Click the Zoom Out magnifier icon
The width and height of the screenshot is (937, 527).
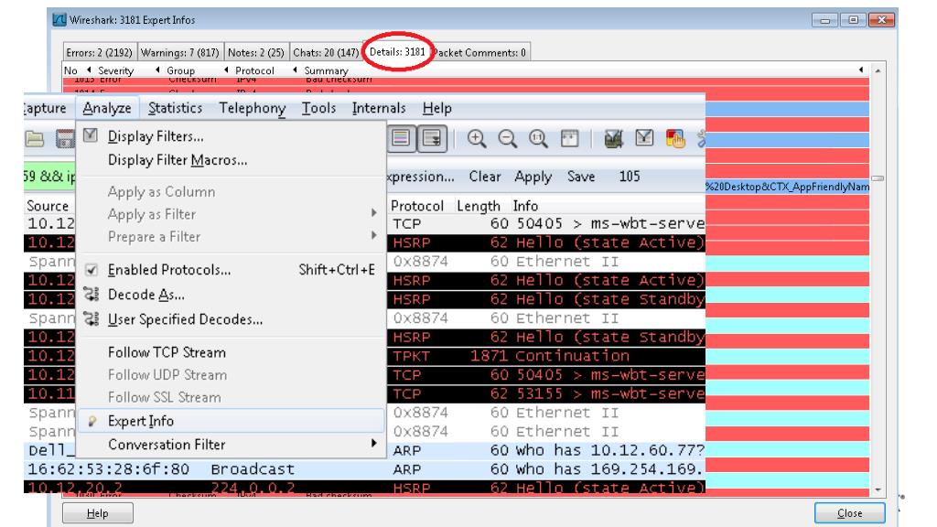(x=507, y=139)
